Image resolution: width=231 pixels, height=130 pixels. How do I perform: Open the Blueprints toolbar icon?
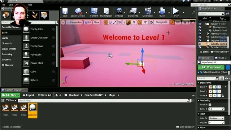pos(133,12)
